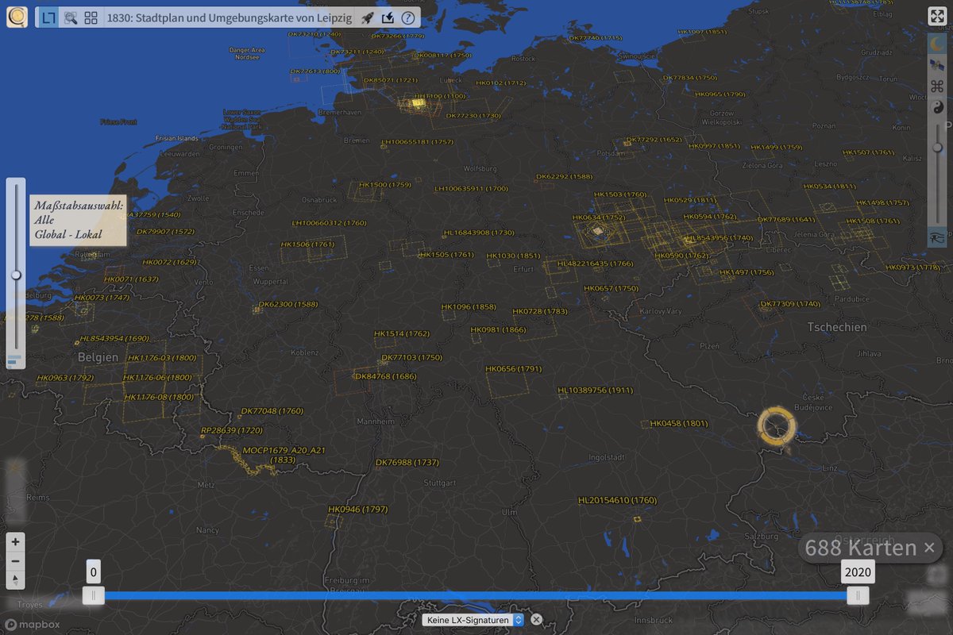This screenshot has width=953, height=635.
Task: Zoom out on the map
Action: (16, 561)
